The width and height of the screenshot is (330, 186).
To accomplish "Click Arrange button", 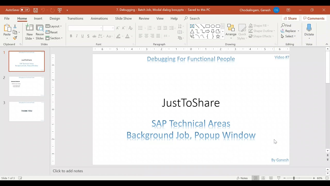I will click(x=231, y=32).
